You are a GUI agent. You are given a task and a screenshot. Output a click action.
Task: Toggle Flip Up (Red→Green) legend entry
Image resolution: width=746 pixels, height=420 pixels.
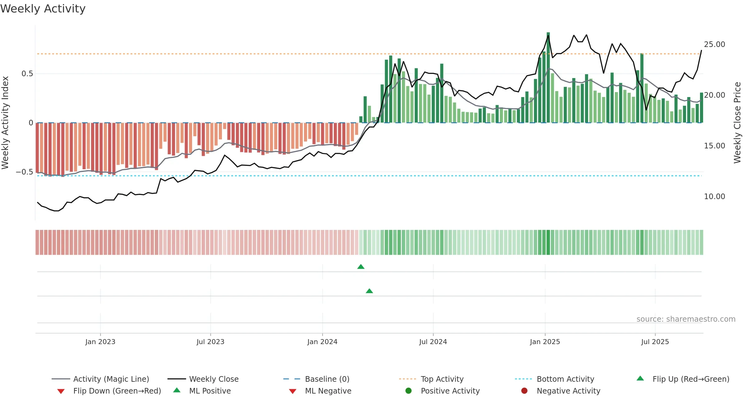pos(683,379)
